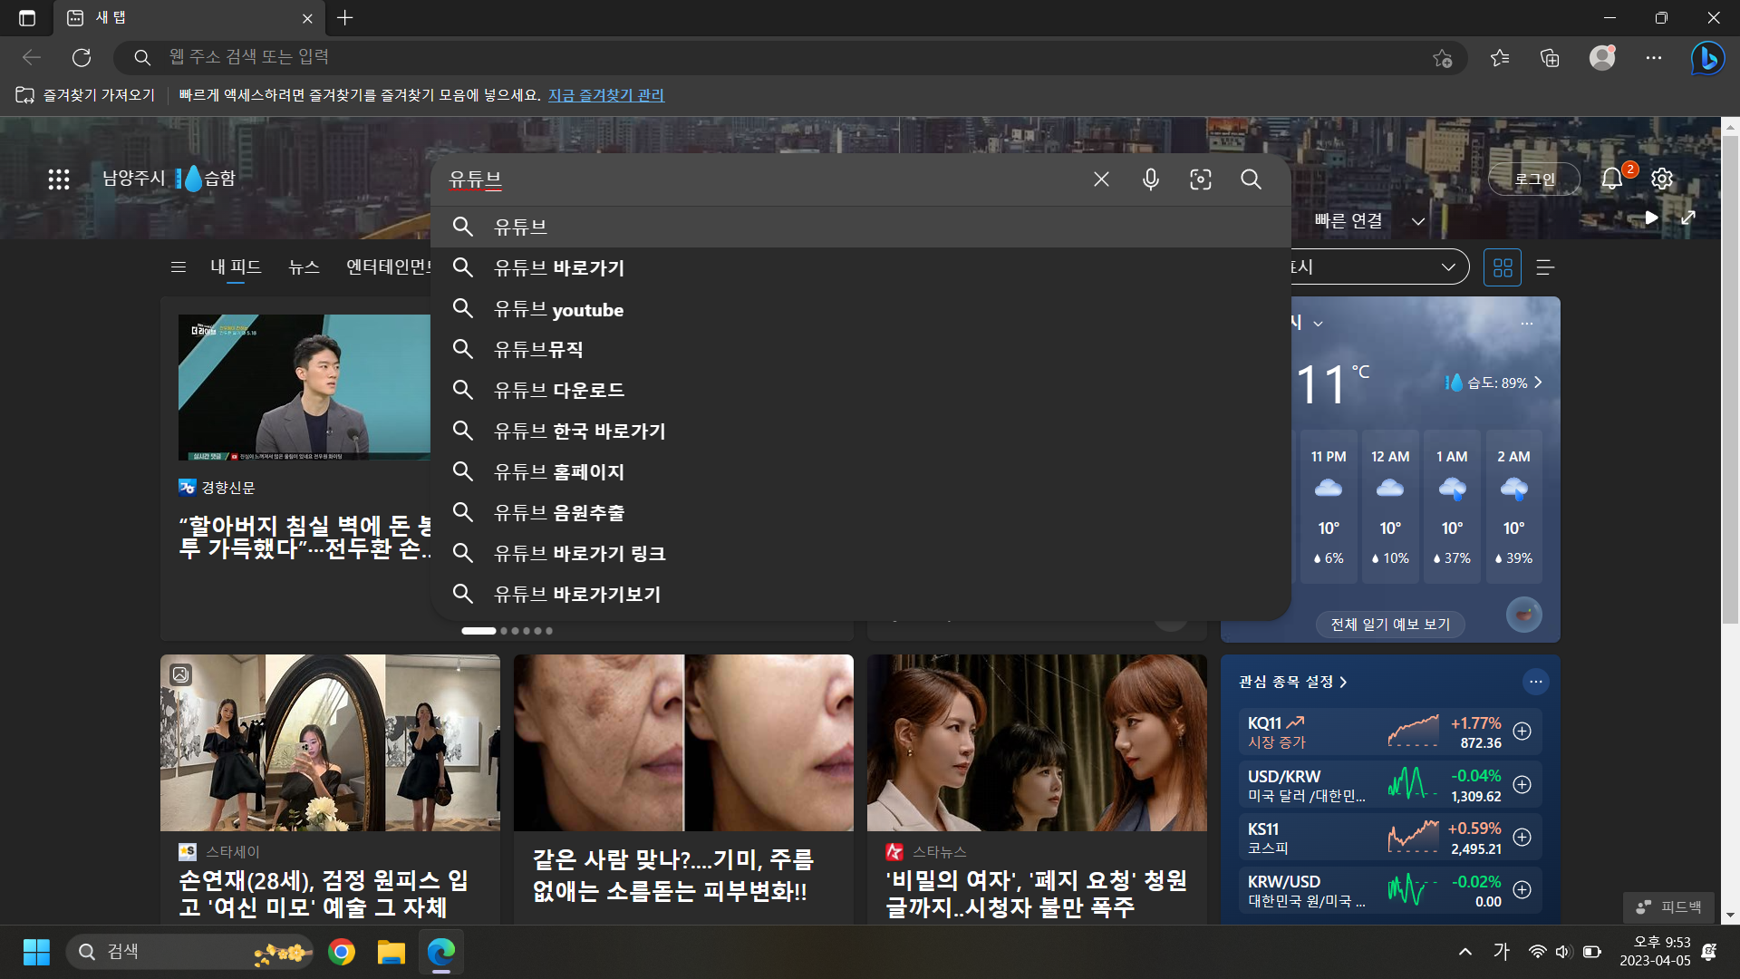Open manage favorites now link
This screenshot has width=1740, height=979.
[x=606, y=95]
